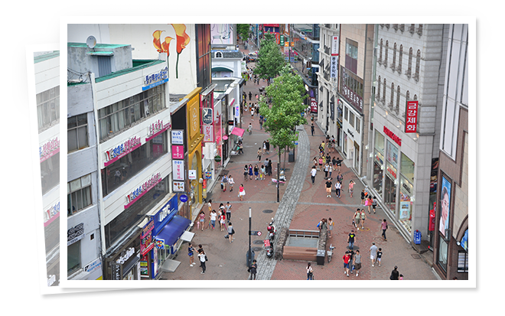Screen dimensions: 505x316
Task: Click the blue rooftop sign on the left building
Action: pos(155,77)
